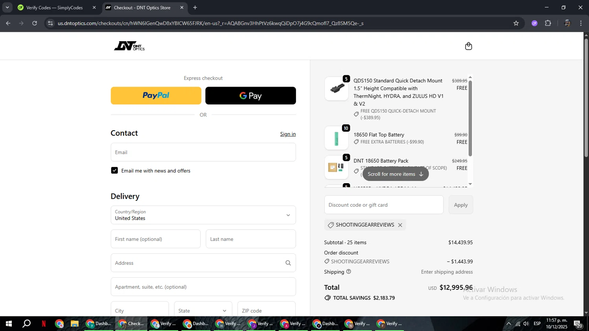Click the page vertical scrollbar thumb

(x=586, y=98)
